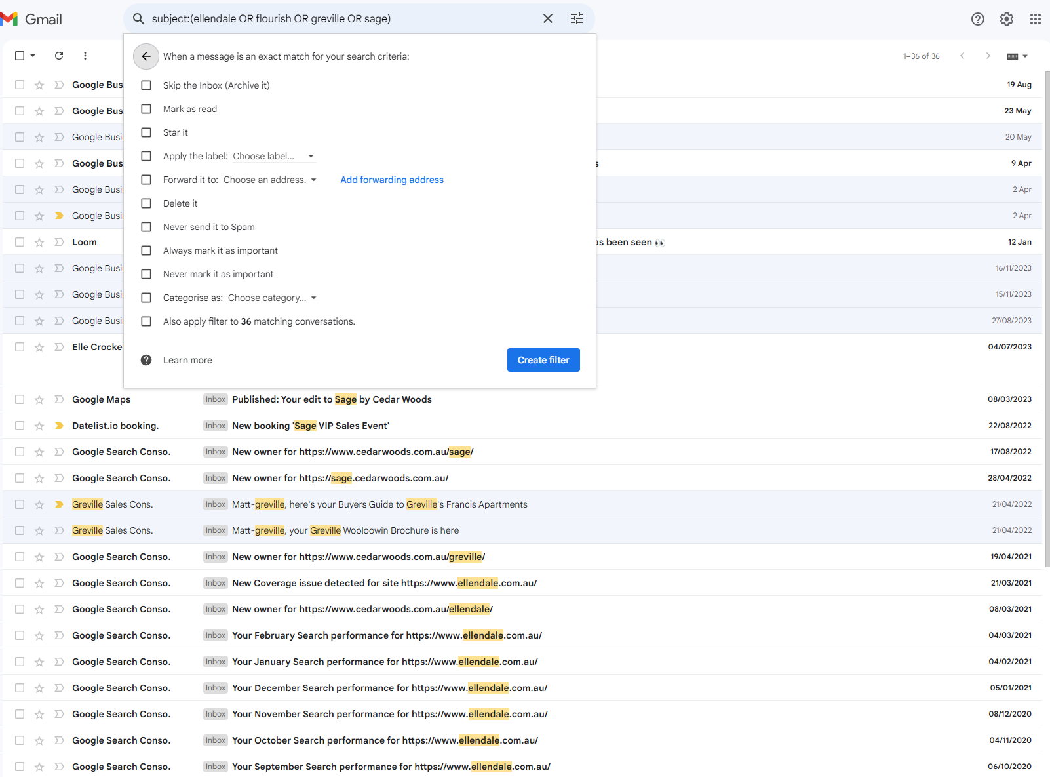Image resolution: width=1050 pixels, height=777 pixels.
Task: Open the Learn more link
Action: coord(187,360)
